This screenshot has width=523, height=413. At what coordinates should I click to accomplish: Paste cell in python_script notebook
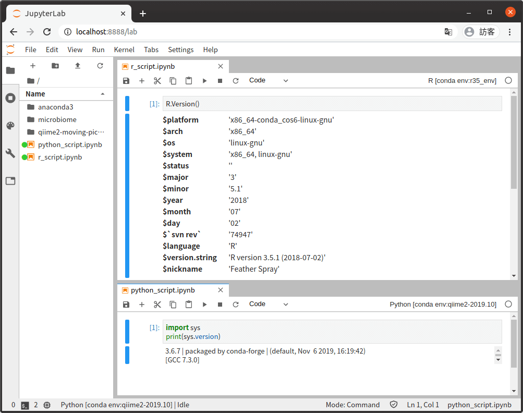(189, 304)
